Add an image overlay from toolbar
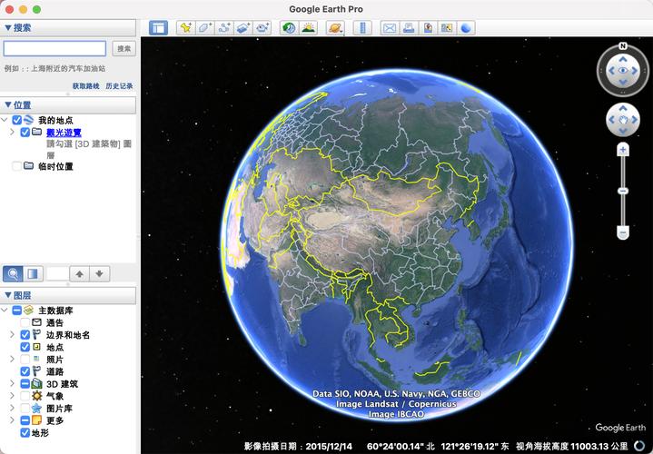Image resolution: width=653 pixels, height=454 pixels. [243, 28]
